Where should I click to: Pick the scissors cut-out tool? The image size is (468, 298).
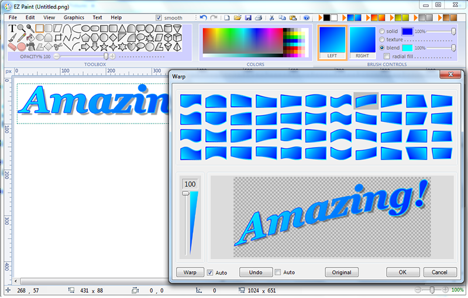pyautogui.click(x=58, y=46)
